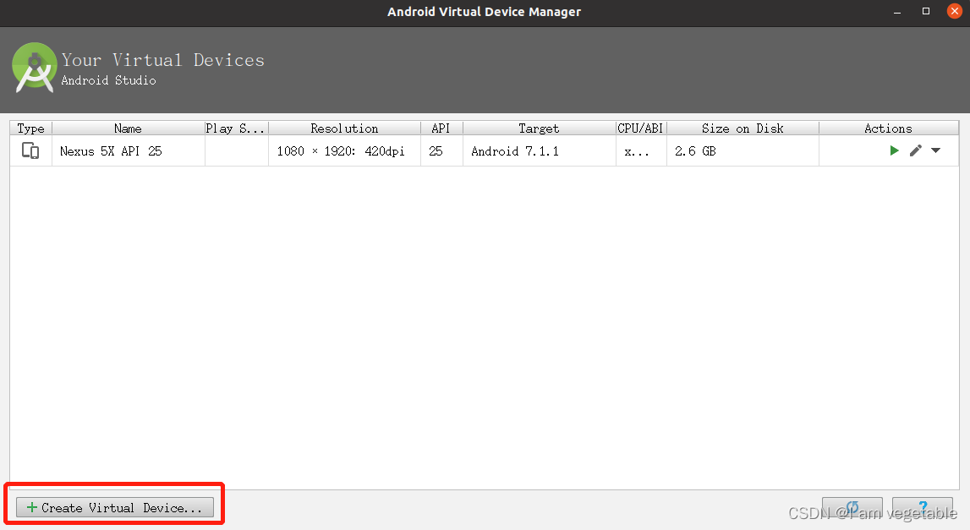This screenshot has width=970, height=530.
Task: Click the Play Store column header
Action: tap(236, 128)
